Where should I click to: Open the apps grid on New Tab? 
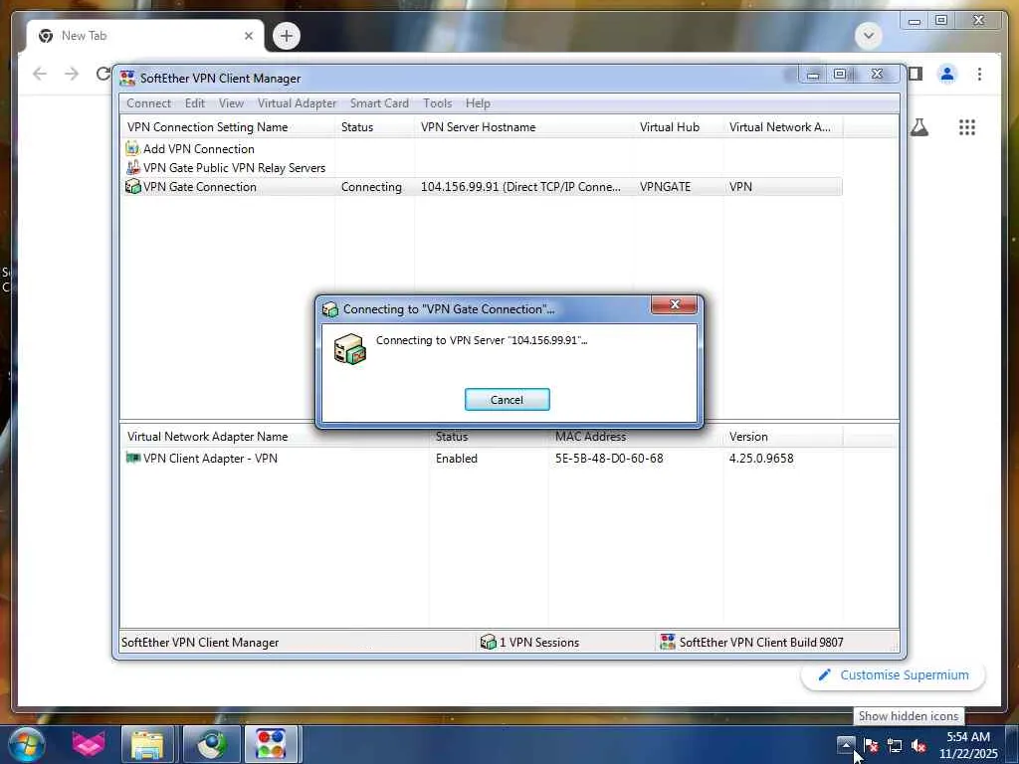[x=967, y=127]
